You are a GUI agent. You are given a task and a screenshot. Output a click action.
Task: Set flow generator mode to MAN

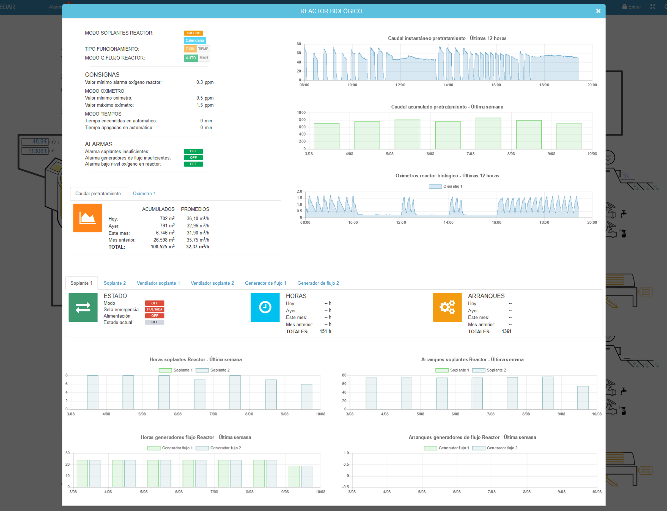[204, 58]
